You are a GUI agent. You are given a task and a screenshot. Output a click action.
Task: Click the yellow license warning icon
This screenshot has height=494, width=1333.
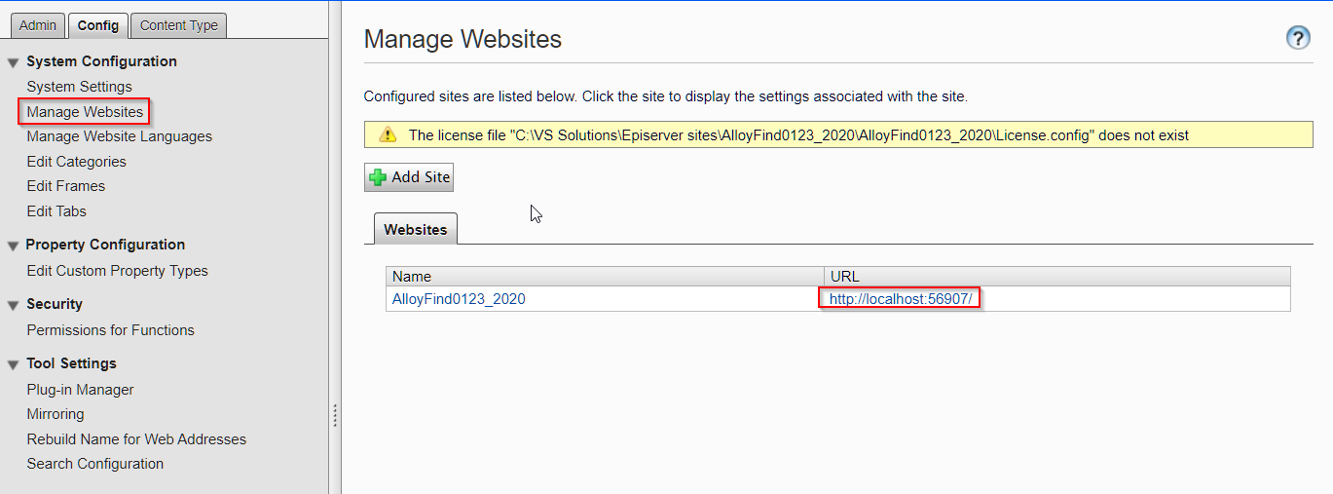pos(388,134)
